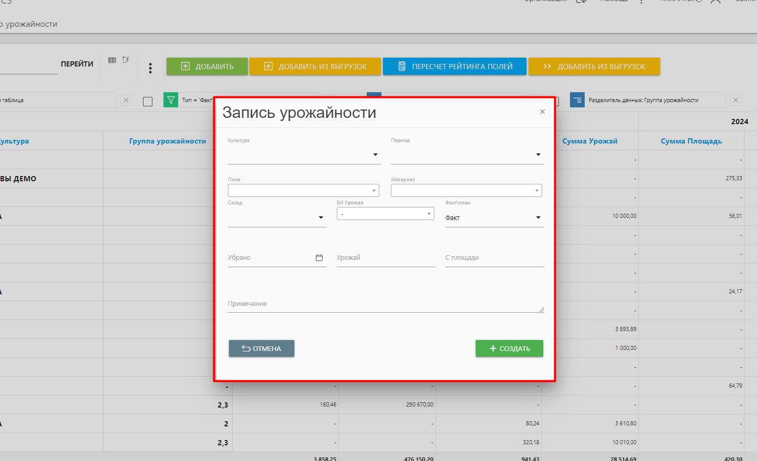The width and height of the screenshot is (757, 461).
Task: Sort by Сумма Урожай column header
Action: [589, 141]
